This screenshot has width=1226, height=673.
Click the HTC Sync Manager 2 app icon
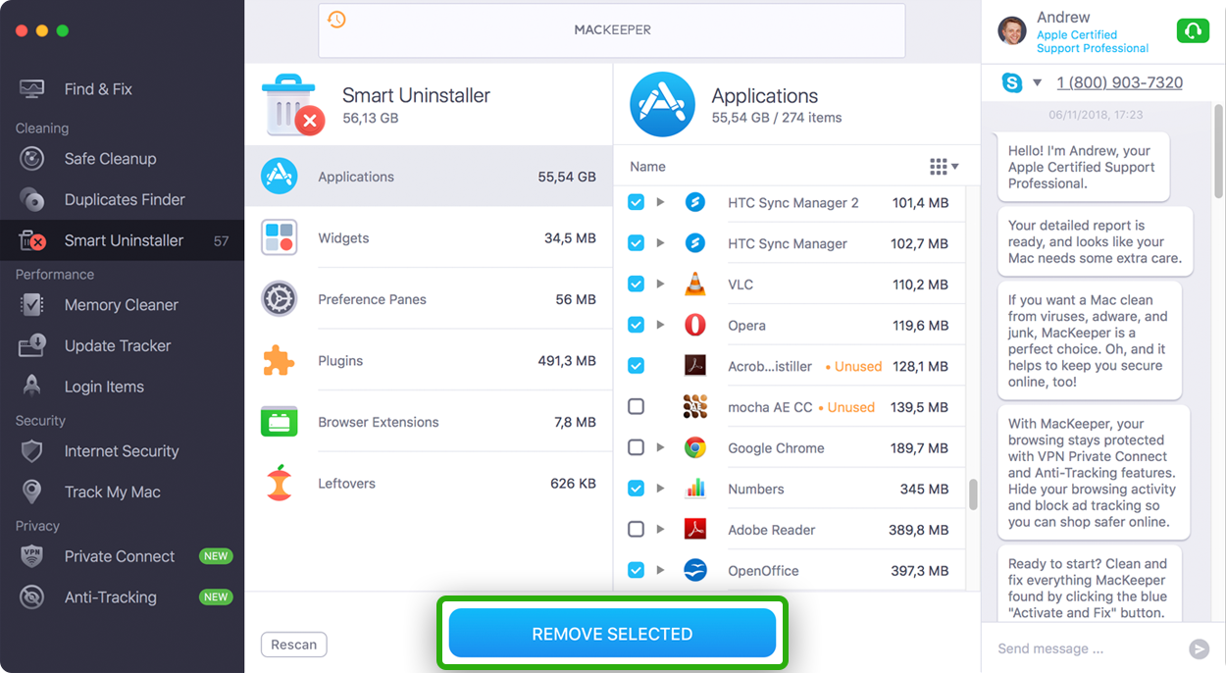coord(695,202)
